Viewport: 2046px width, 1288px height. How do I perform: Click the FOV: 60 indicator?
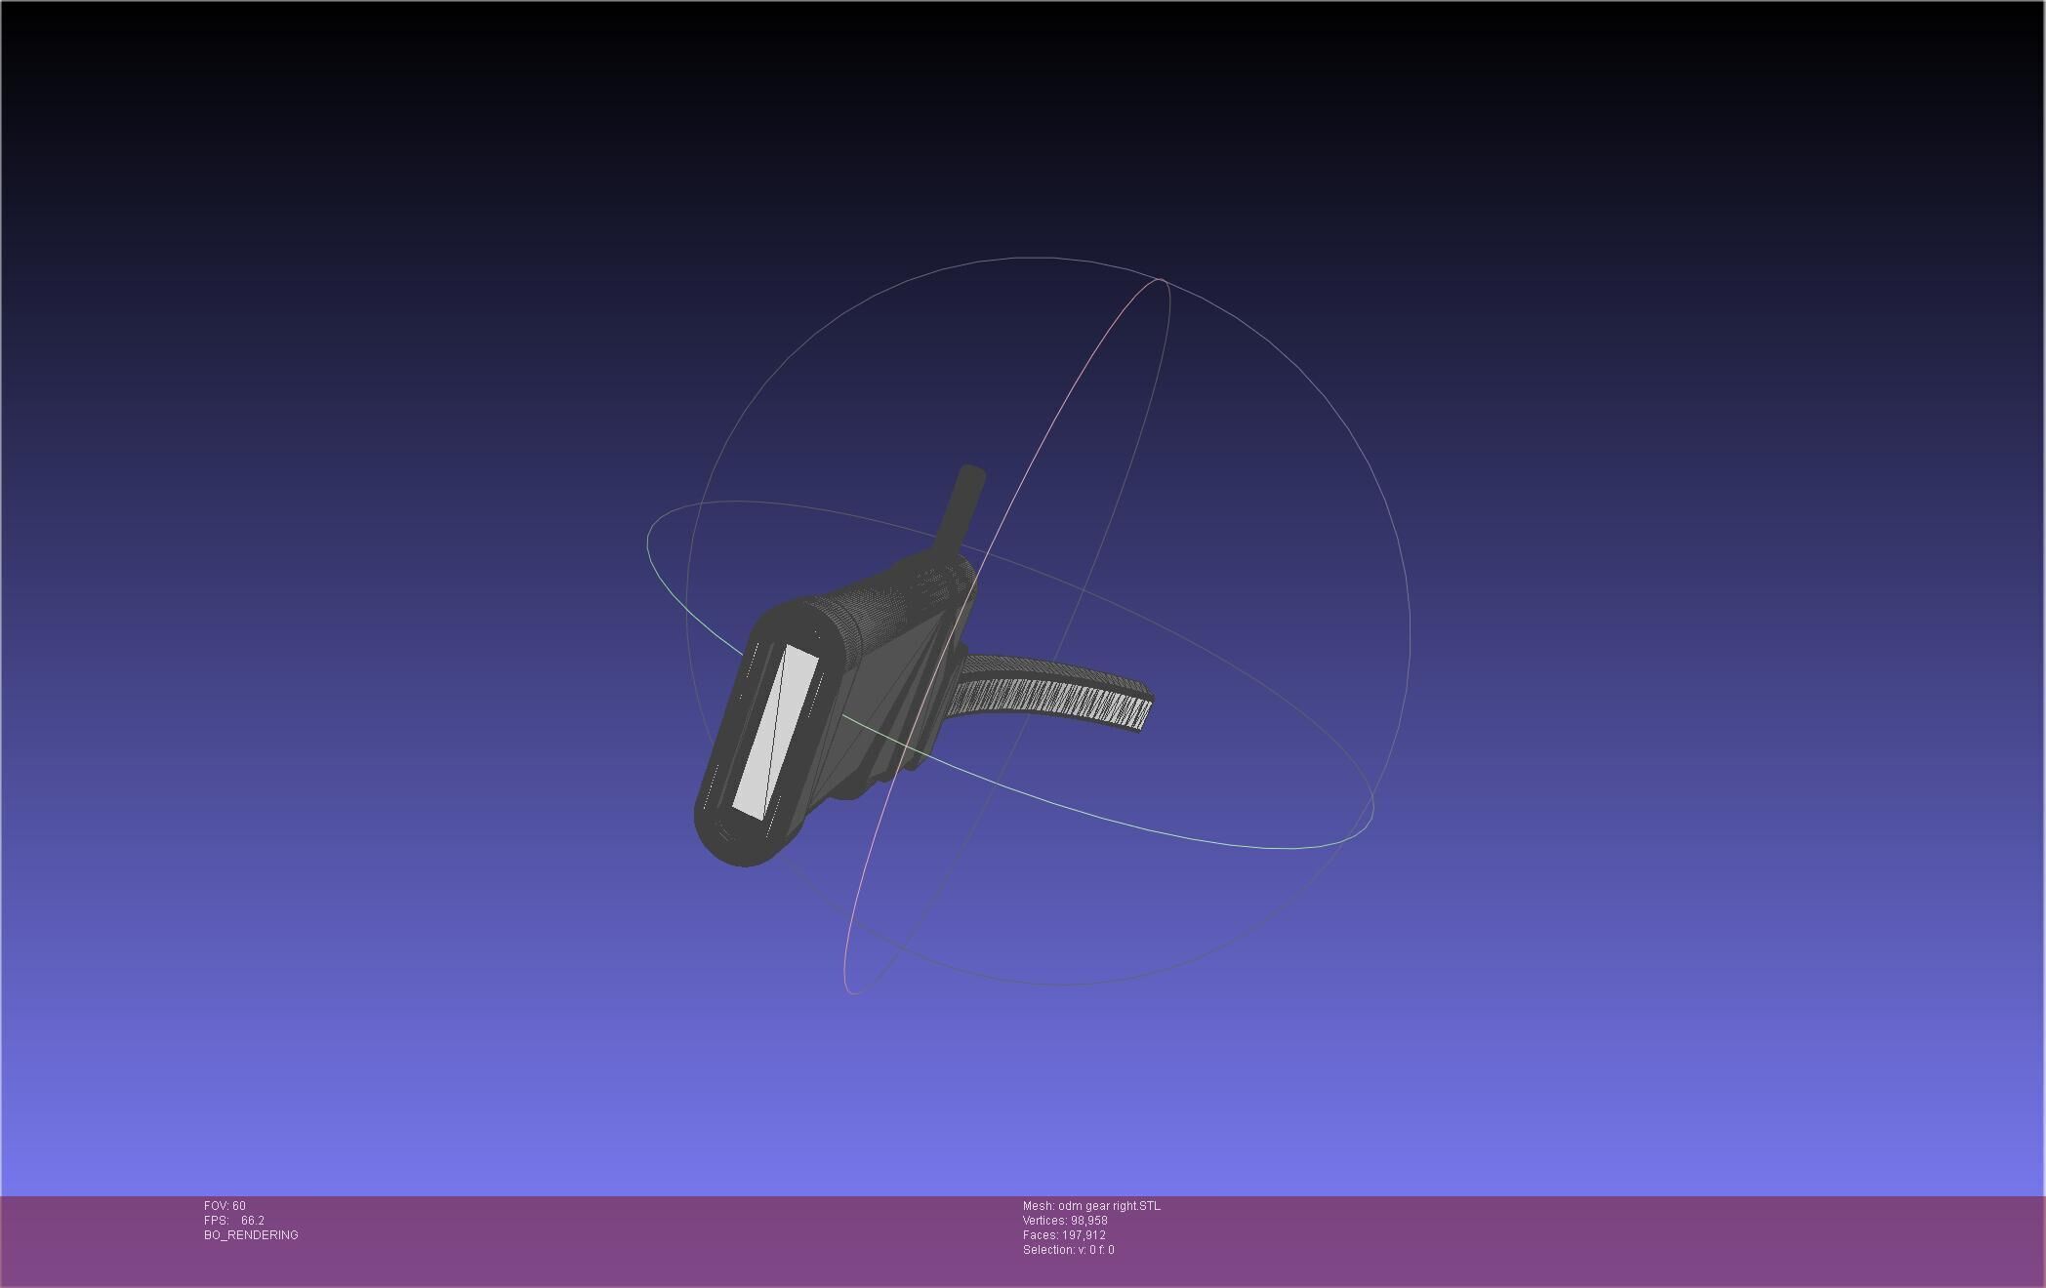225,1206
